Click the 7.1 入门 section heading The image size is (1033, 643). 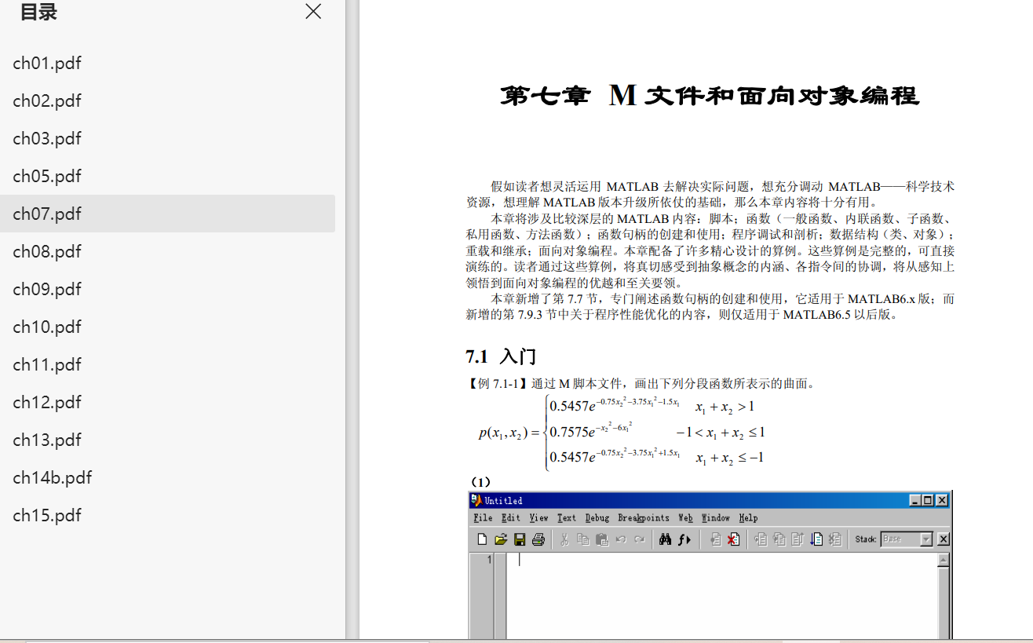501,356
